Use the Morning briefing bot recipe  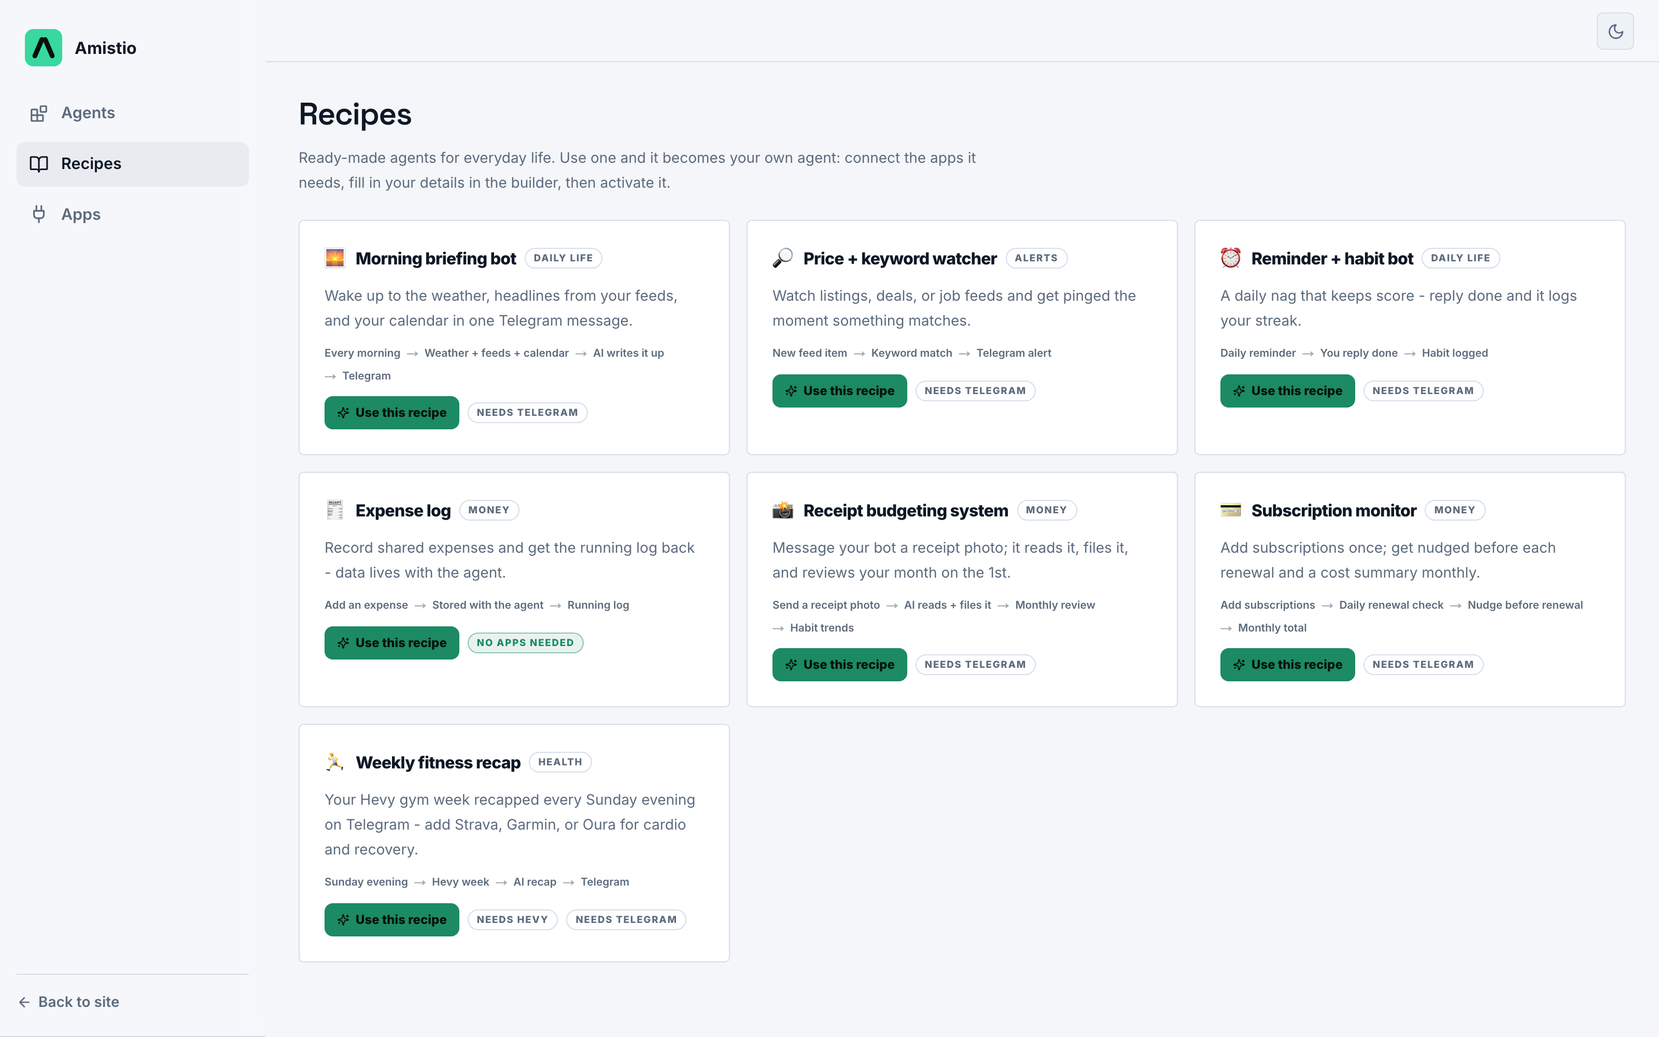(x=391, y=413)
